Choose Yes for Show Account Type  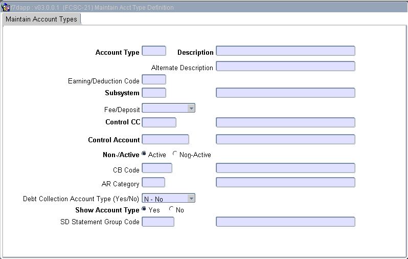144,209
